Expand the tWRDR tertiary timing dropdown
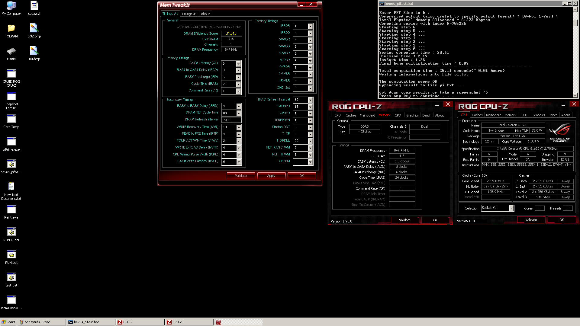This screenshot has width=580, height=326. (x=310, y=68)
